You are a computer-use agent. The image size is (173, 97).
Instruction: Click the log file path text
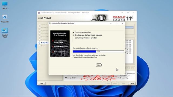pos(85,57)
